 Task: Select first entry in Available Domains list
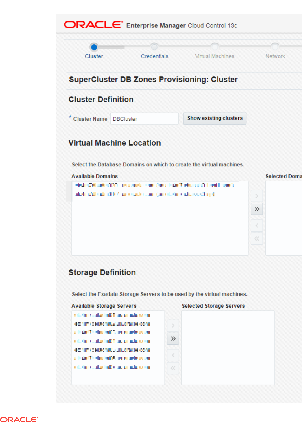(x=154, y=185)
